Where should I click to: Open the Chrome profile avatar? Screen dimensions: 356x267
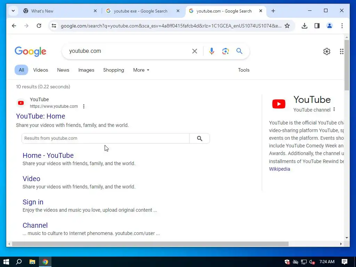tap(330, 26)
